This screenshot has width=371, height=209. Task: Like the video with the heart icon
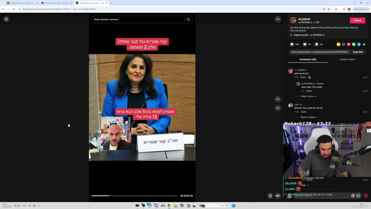[x=292, y=44]
